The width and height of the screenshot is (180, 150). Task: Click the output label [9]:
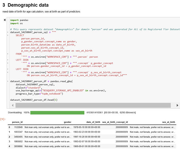coord(3,119)
